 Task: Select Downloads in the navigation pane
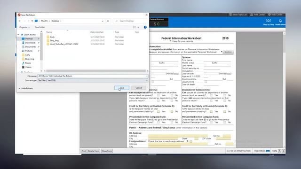click(x=30, y=43)
